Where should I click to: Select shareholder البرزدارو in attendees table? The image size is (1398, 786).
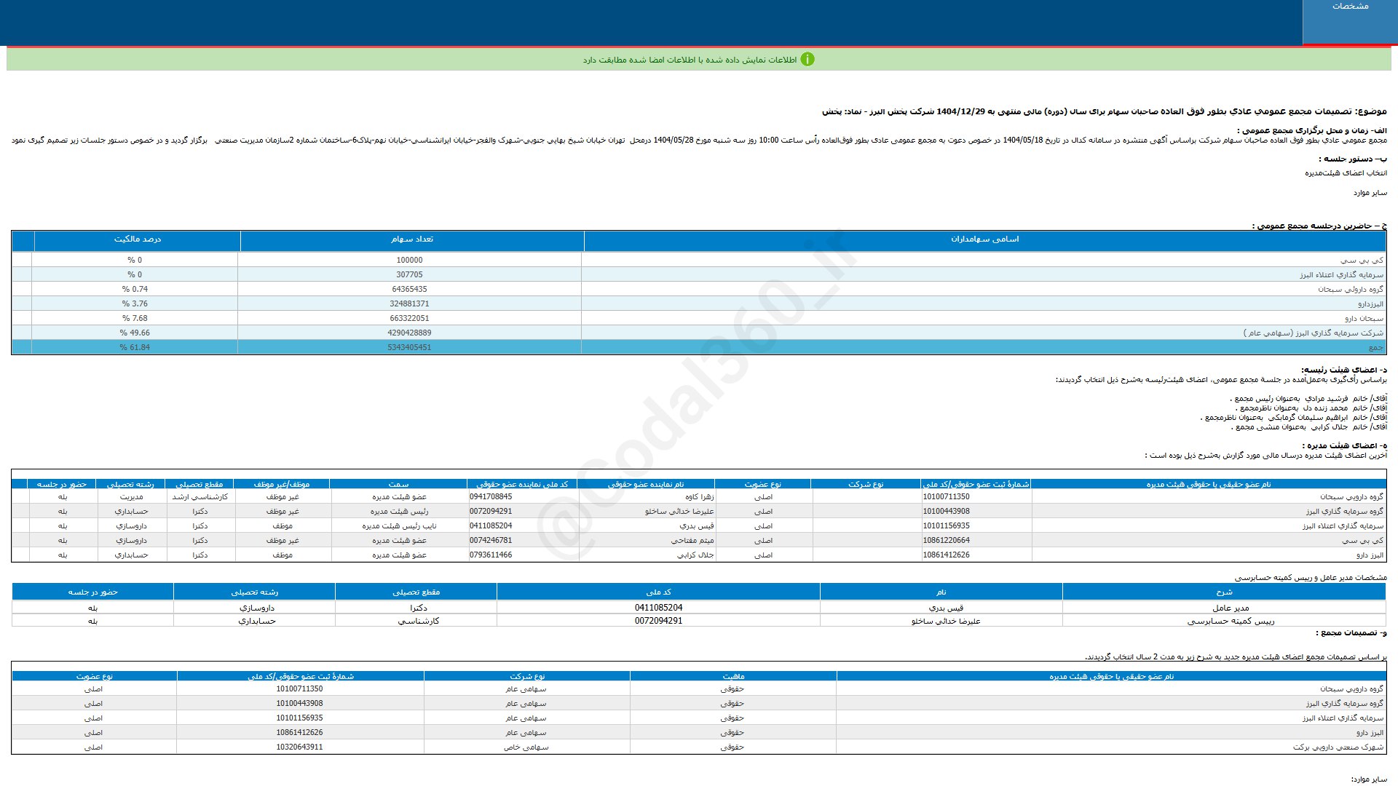(x=1370, y=304)
